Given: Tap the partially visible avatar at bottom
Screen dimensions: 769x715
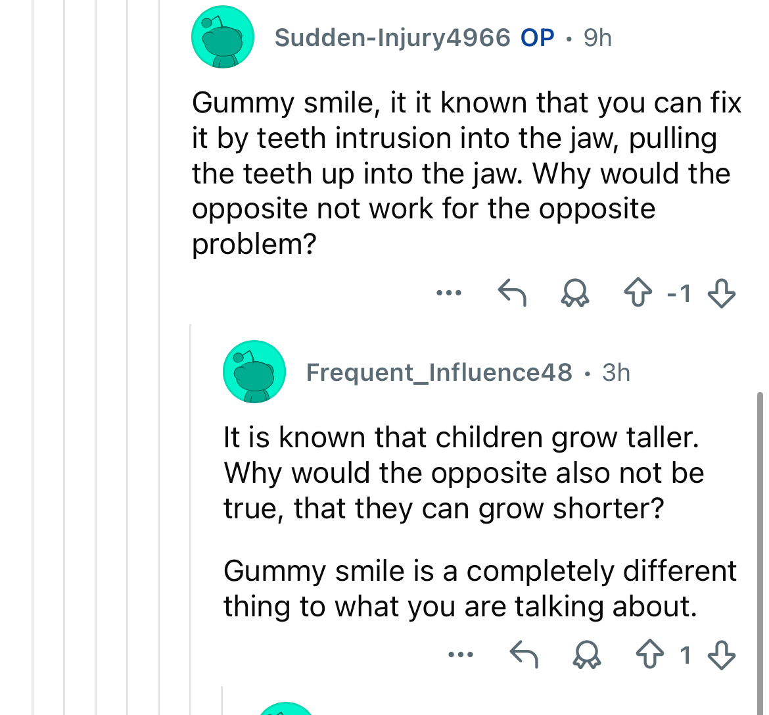Looking at the screenshot, I should tap(287, 708).
